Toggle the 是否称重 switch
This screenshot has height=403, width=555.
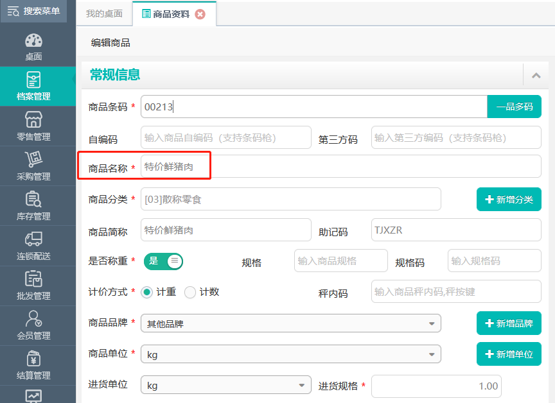pyautogui.click(x=163, y=262)
